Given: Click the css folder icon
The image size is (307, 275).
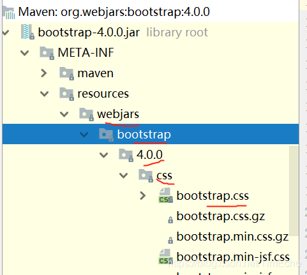Looking at the screenshot, I should click(x=146, y=175).
